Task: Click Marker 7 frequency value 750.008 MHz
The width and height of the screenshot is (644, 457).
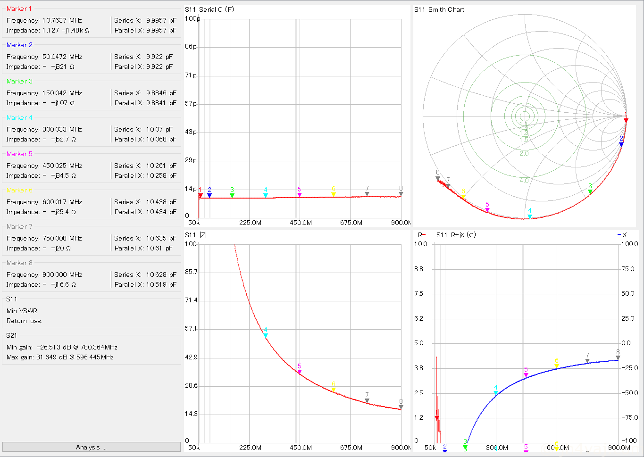Action: [x=62, y=238]
